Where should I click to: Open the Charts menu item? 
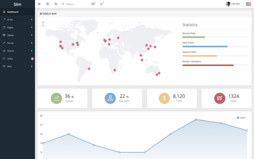click(17, 51)
